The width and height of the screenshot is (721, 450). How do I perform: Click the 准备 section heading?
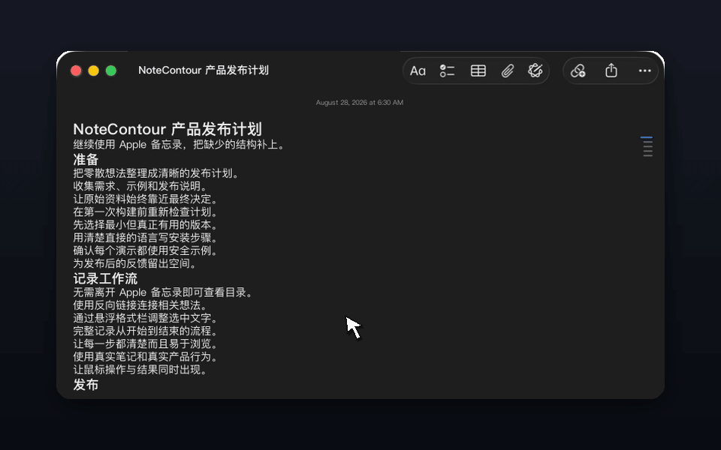(86, 159)
